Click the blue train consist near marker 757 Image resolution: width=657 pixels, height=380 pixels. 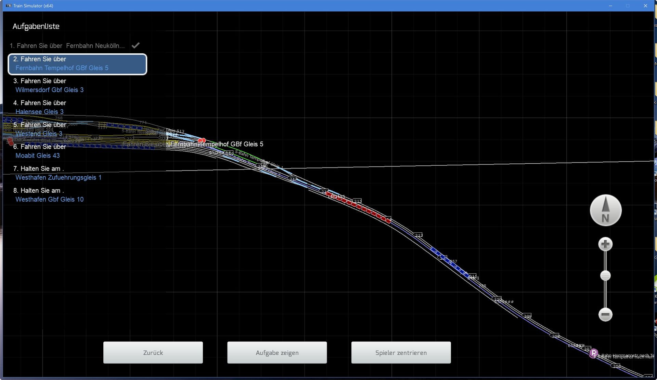(452, 264)
